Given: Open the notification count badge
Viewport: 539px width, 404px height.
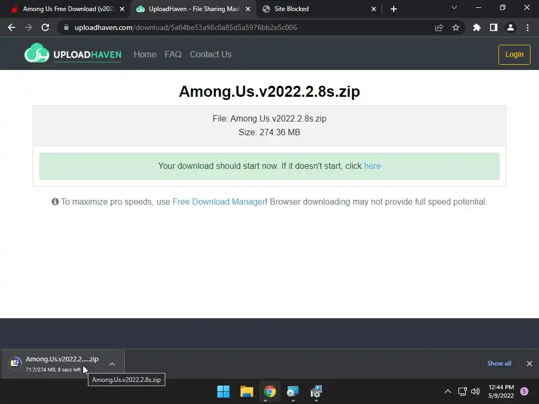Looking at the screenshot, I should (x=524, y=391).
